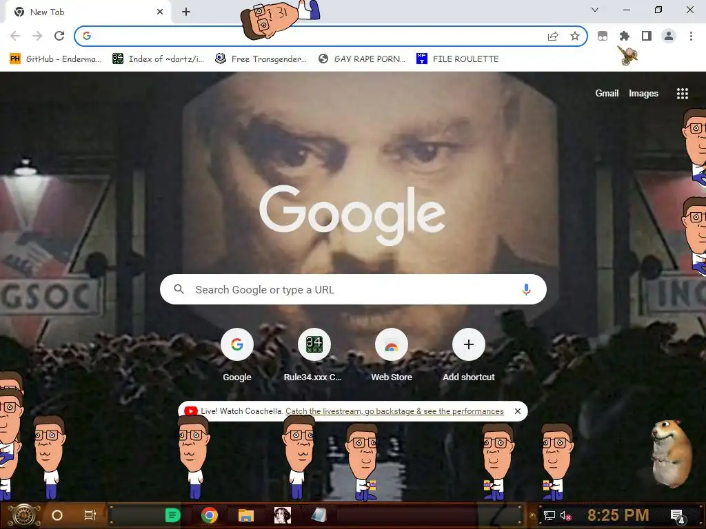Open a new tab with the plus button
The height and width of the screenshot is (529, 706).
coord(186,12)
